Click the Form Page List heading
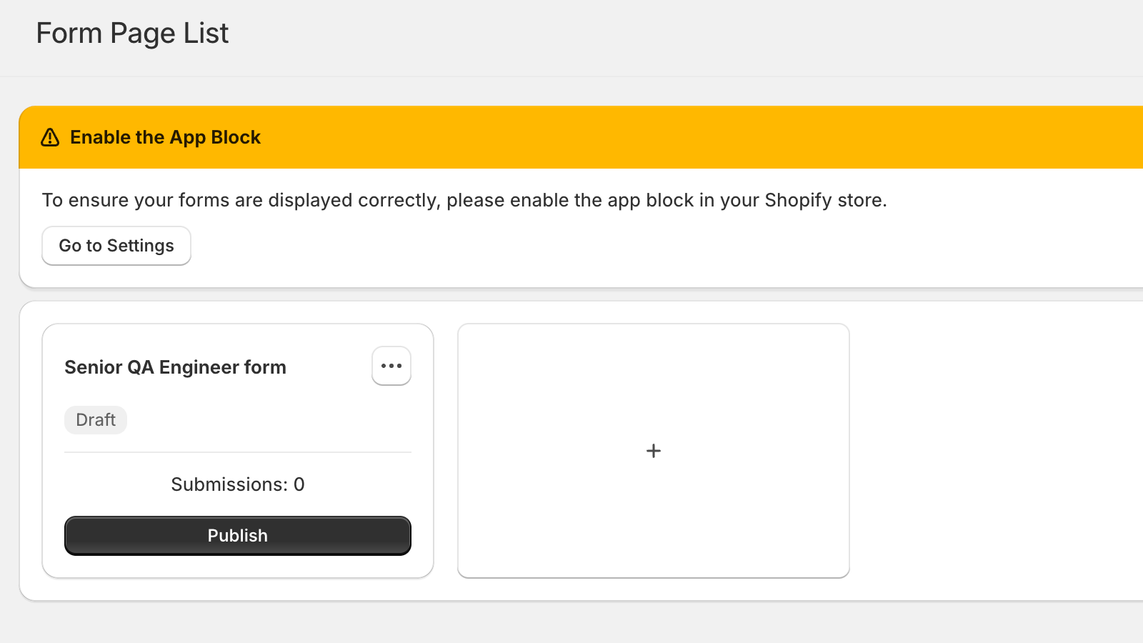Image resolution: width=1143 pixels, height=643 pixels. 132,34
